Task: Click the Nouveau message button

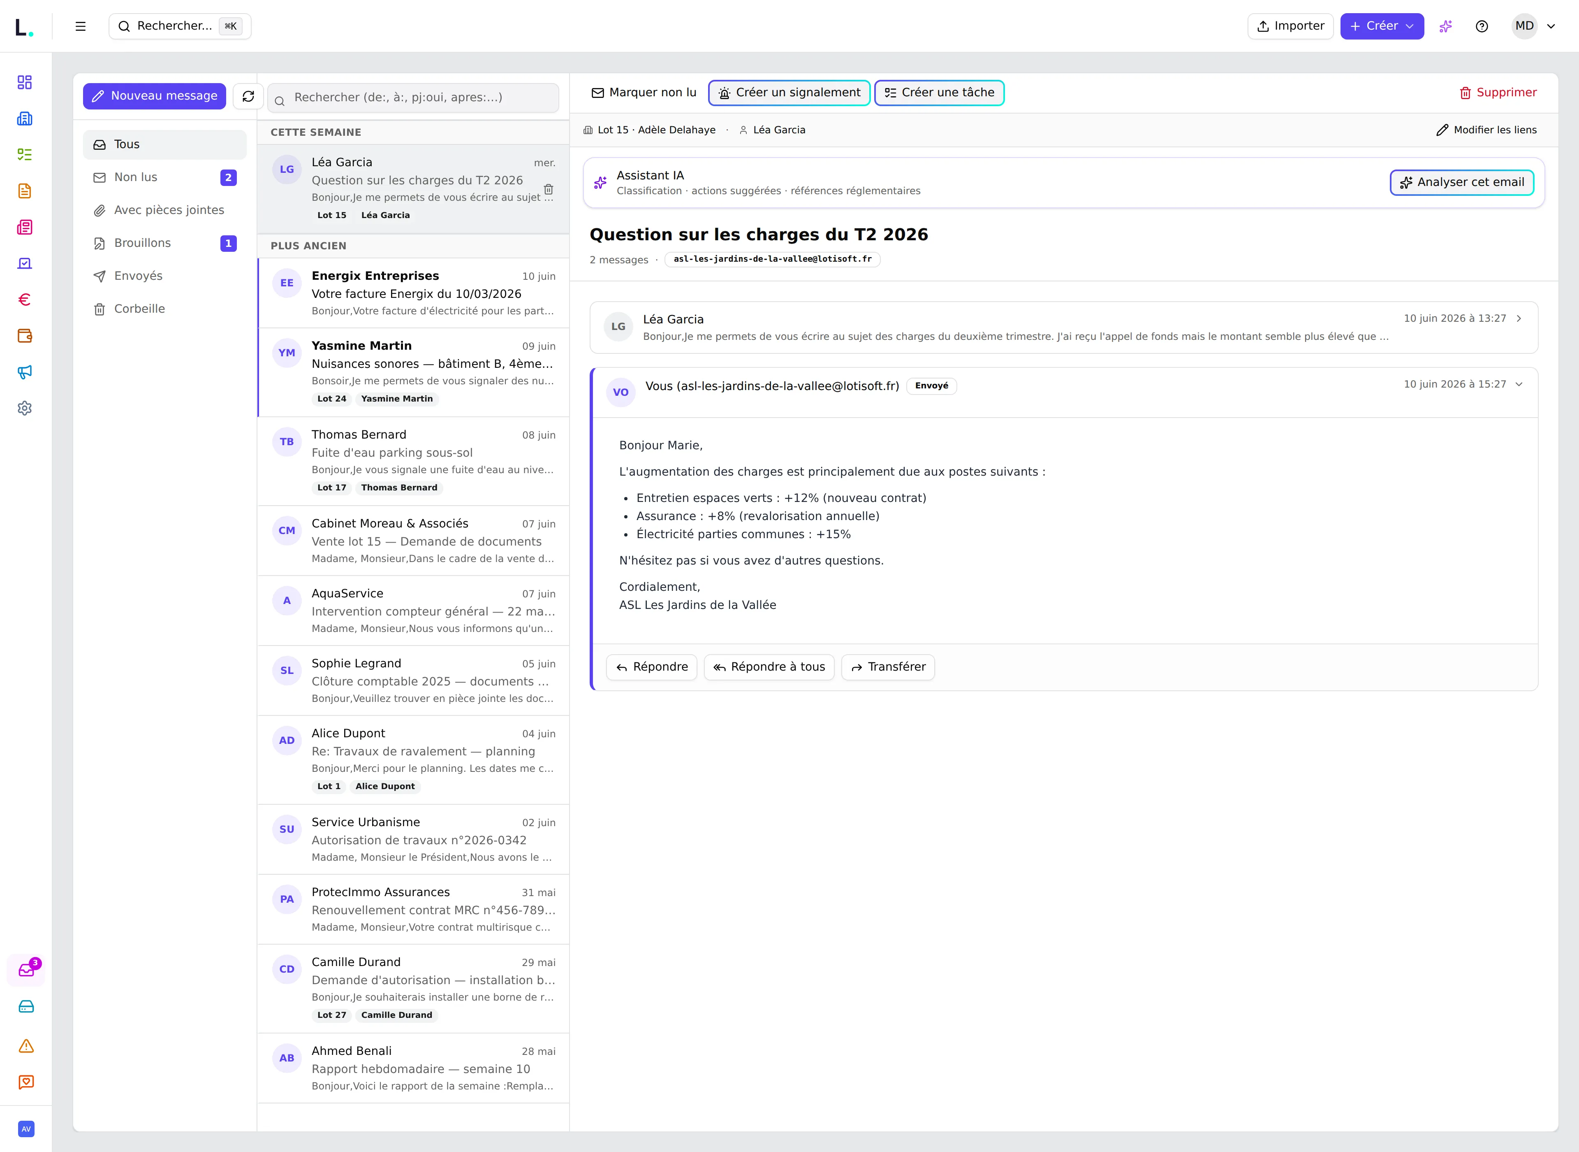Action: coord(155,96)
